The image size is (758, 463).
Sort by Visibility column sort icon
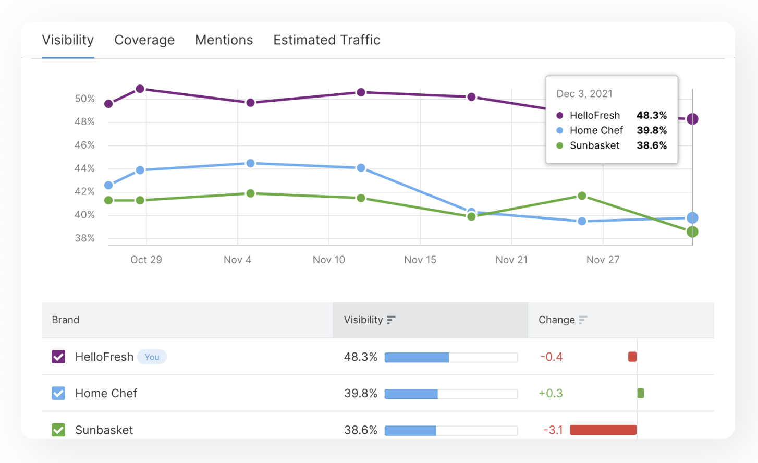(391, 320)
